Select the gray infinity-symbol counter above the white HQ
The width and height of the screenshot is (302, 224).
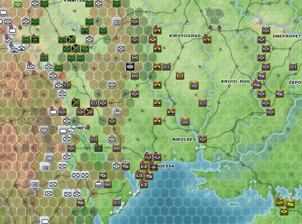[49, 158]
